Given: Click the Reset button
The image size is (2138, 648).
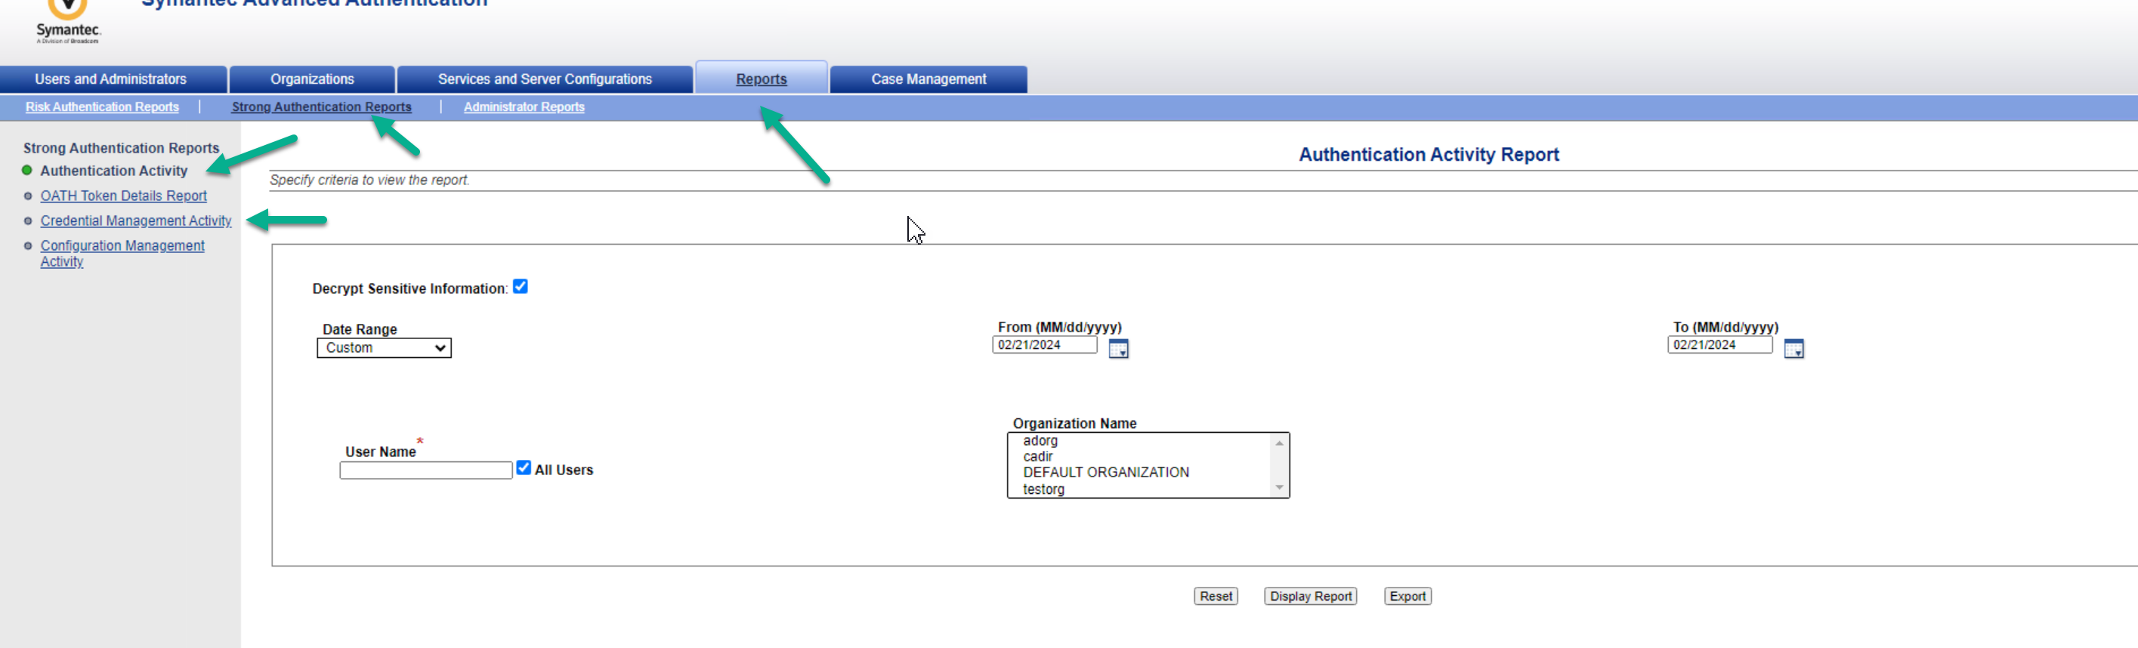Looking at the screenshot, I should pyautogui.click(x=1216, y=597).
